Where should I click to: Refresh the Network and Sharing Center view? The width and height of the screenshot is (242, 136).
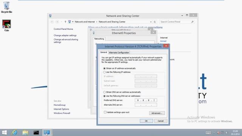pyautogui.click(x=155, y=22)
